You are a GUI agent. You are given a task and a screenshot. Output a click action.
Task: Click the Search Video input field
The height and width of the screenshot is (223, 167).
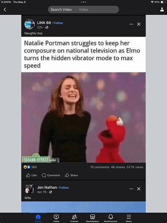[83, 9]
